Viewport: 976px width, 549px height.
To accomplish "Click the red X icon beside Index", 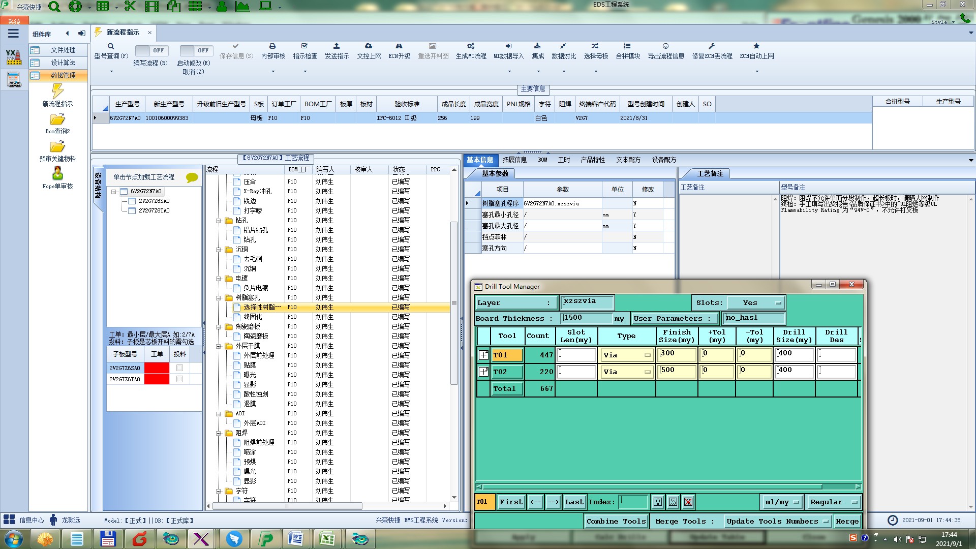I will [x=688, y=502].
